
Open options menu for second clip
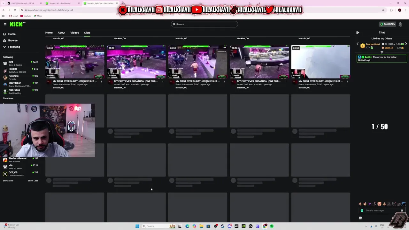click(163, 81)
